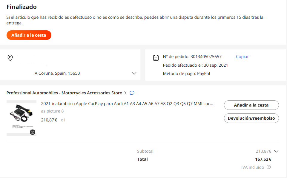Click the location pin icon

(x=10, y=58)
